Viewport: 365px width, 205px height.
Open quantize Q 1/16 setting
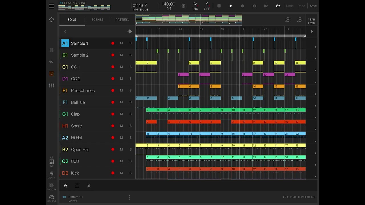point(195,6)
